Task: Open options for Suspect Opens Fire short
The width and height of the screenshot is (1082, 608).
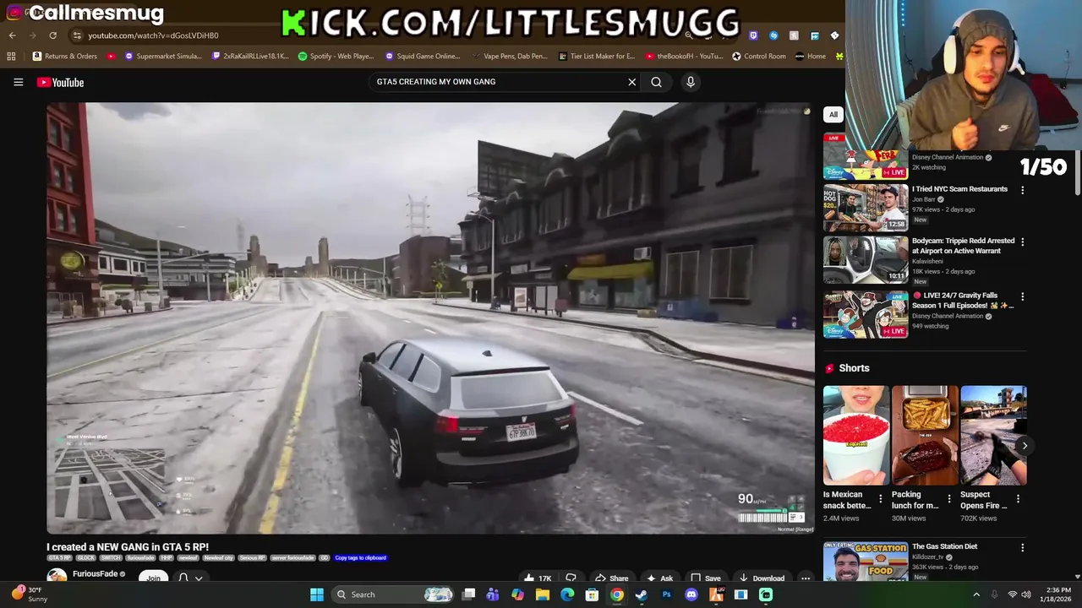Action: [1018, 499]
